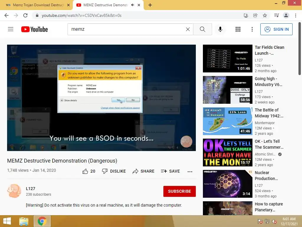
Task: Start voice search with the microphone icon
Action: 220,29
